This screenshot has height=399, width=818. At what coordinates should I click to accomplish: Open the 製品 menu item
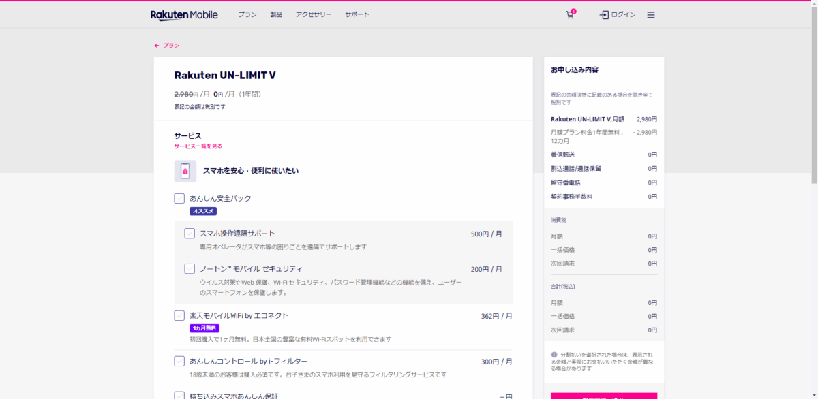tap(276, 14)
